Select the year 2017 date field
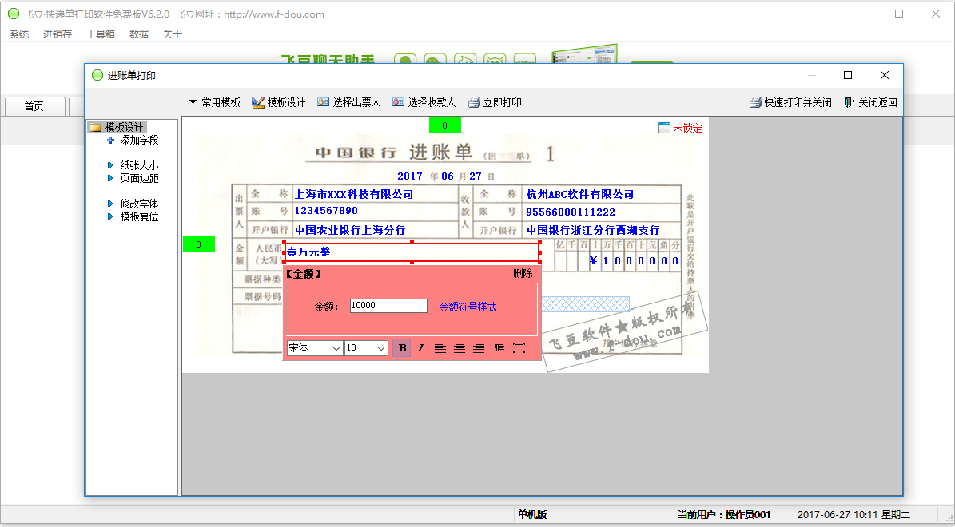The height and width of the screenshot is (527, 955). point(410,176)
